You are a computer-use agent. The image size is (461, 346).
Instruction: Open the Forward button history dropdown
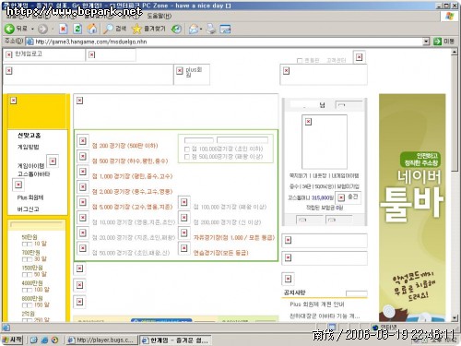[x=53, y=30]
